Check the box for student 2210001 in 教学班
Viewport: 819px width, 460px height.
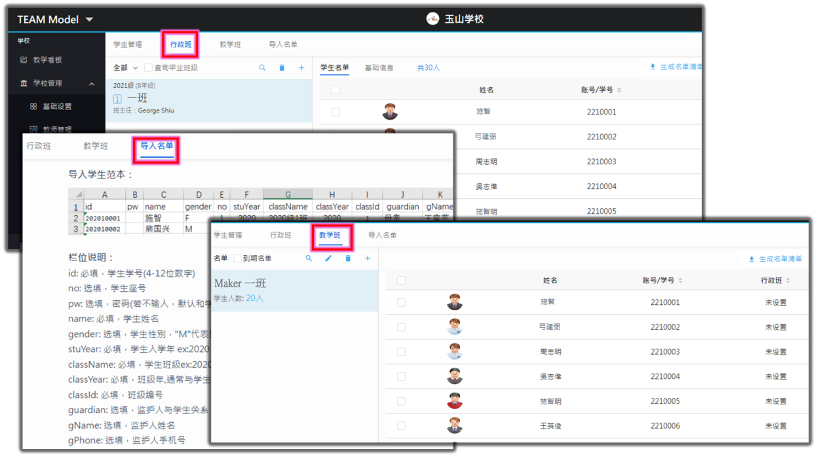[x=401, y=302]
